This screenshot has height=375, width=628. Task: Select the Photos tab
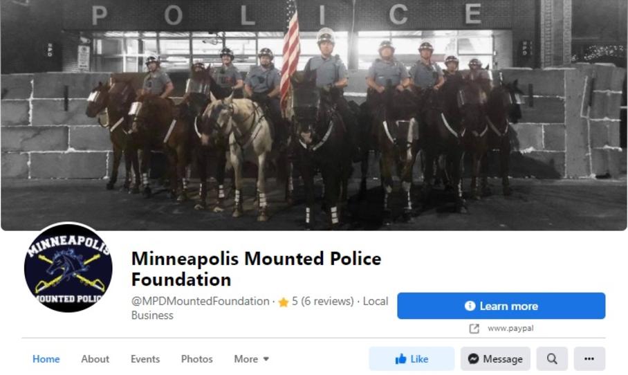click(196, 359)
